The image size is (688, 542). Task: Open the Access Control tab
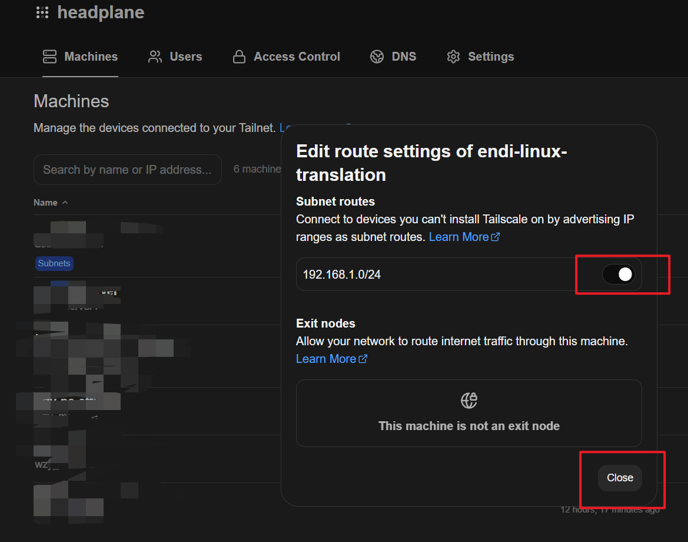click(x=287, y=57)
